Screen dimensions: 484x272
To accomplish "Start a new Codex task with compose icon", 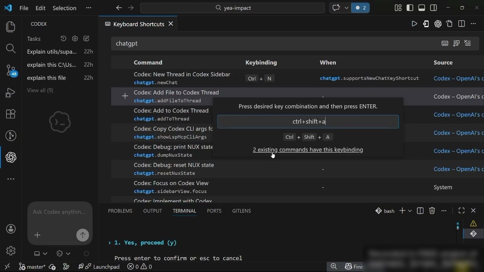I will (x=86, y=39).
